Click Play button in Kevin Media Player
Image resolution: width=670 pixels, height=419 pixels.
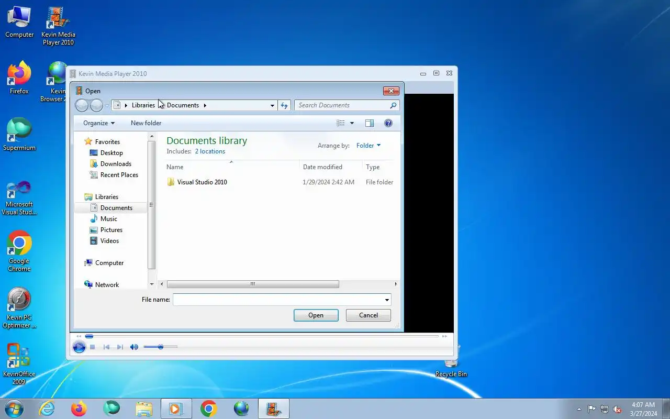[79, 347]
